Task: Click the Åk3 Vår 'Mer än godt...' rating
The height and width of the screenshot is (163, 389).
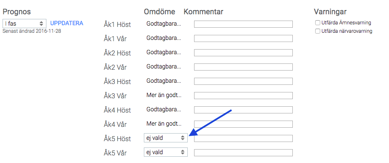Action: pyautogui.click(x=164, y=95)
